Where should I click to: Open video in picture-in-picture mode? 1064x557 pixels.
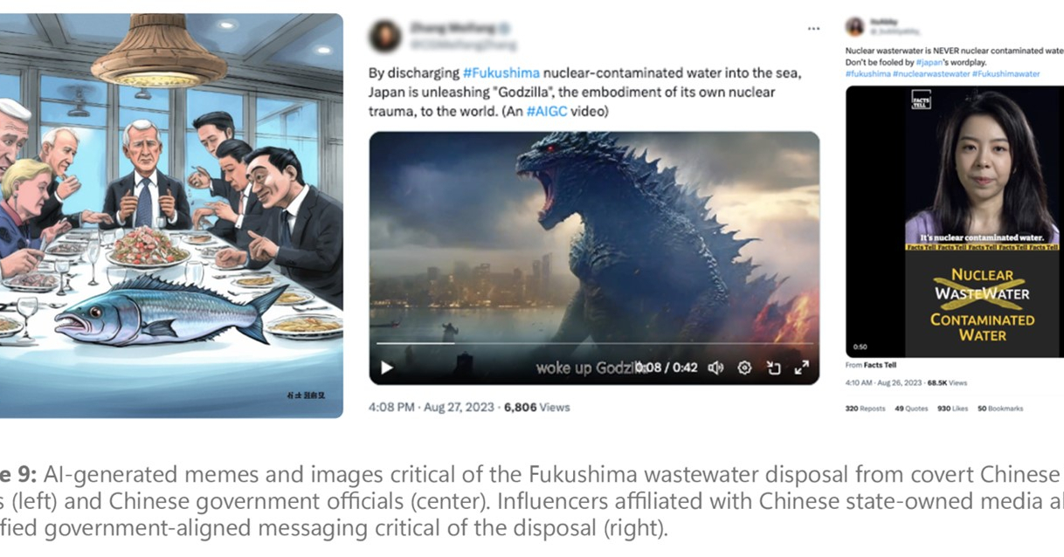tap(773, 368)
